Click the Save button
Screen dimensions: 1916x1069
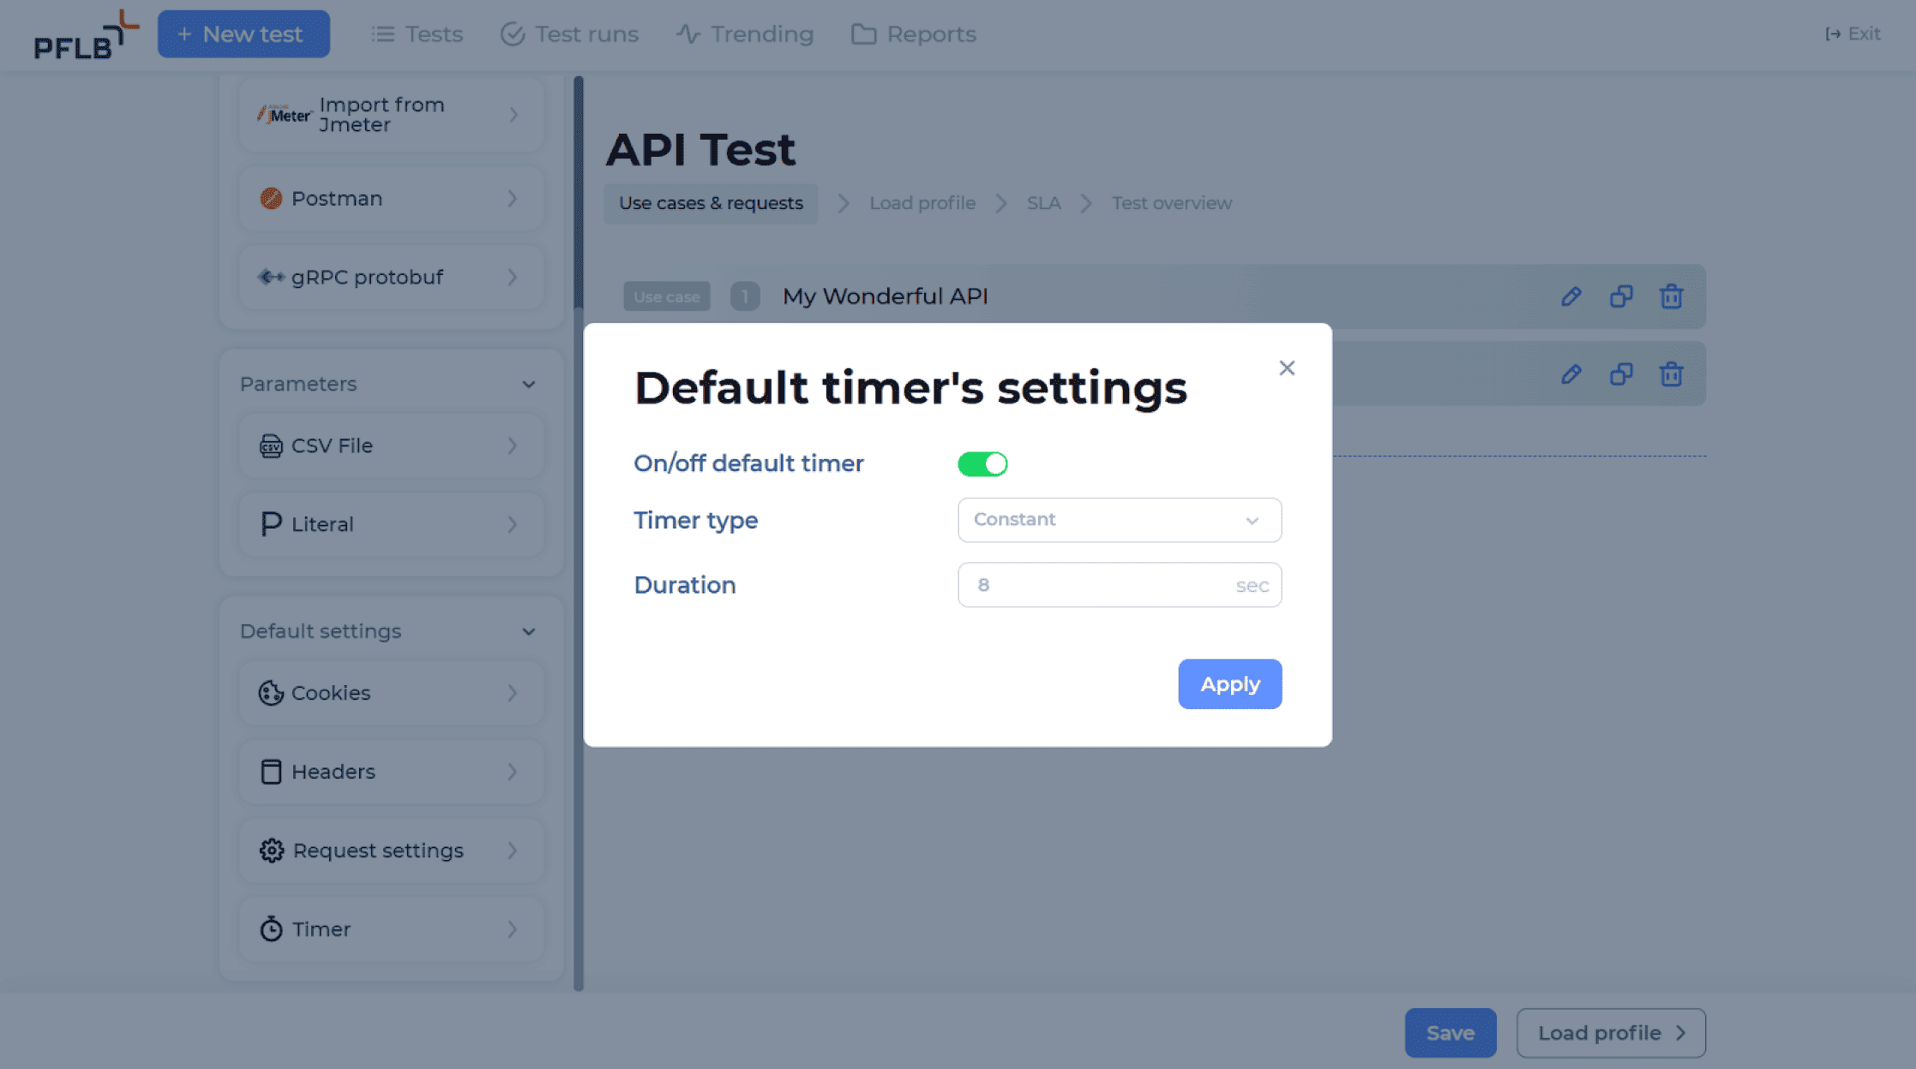[x=1451, y=1032]
